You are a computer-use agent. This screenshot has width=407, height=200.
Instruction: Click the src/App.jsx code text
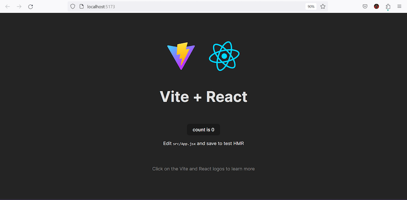click(184, 144)
